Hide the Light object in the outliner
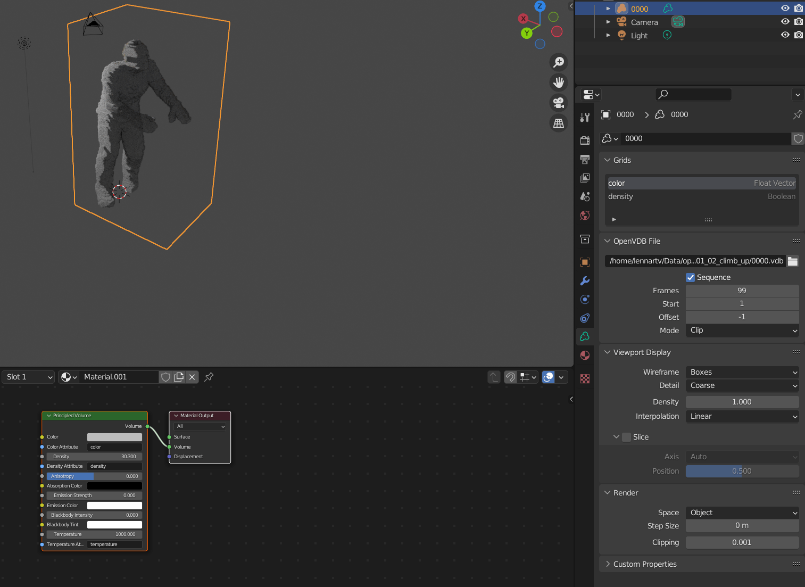The image size is (805, 587). (x=785, y=35)
